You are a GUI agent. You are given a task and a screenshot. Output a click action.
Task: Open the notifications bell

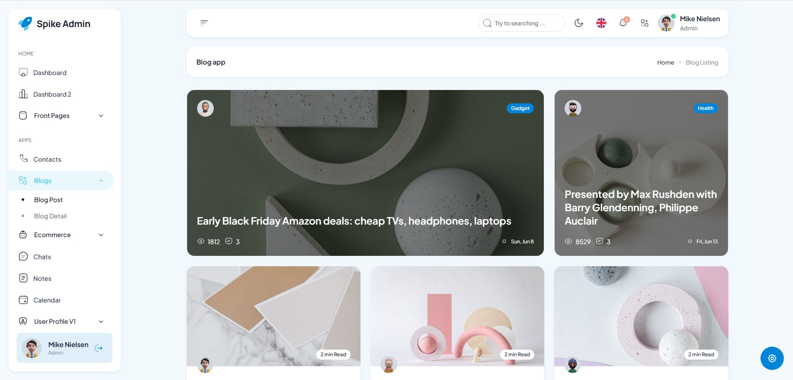623,23
